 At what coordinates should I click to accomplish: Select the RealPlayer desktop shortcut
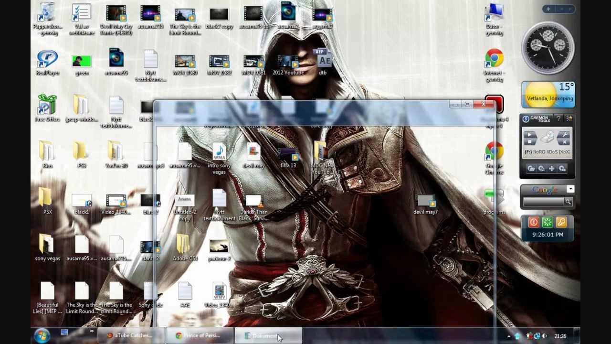click(47, 63)
